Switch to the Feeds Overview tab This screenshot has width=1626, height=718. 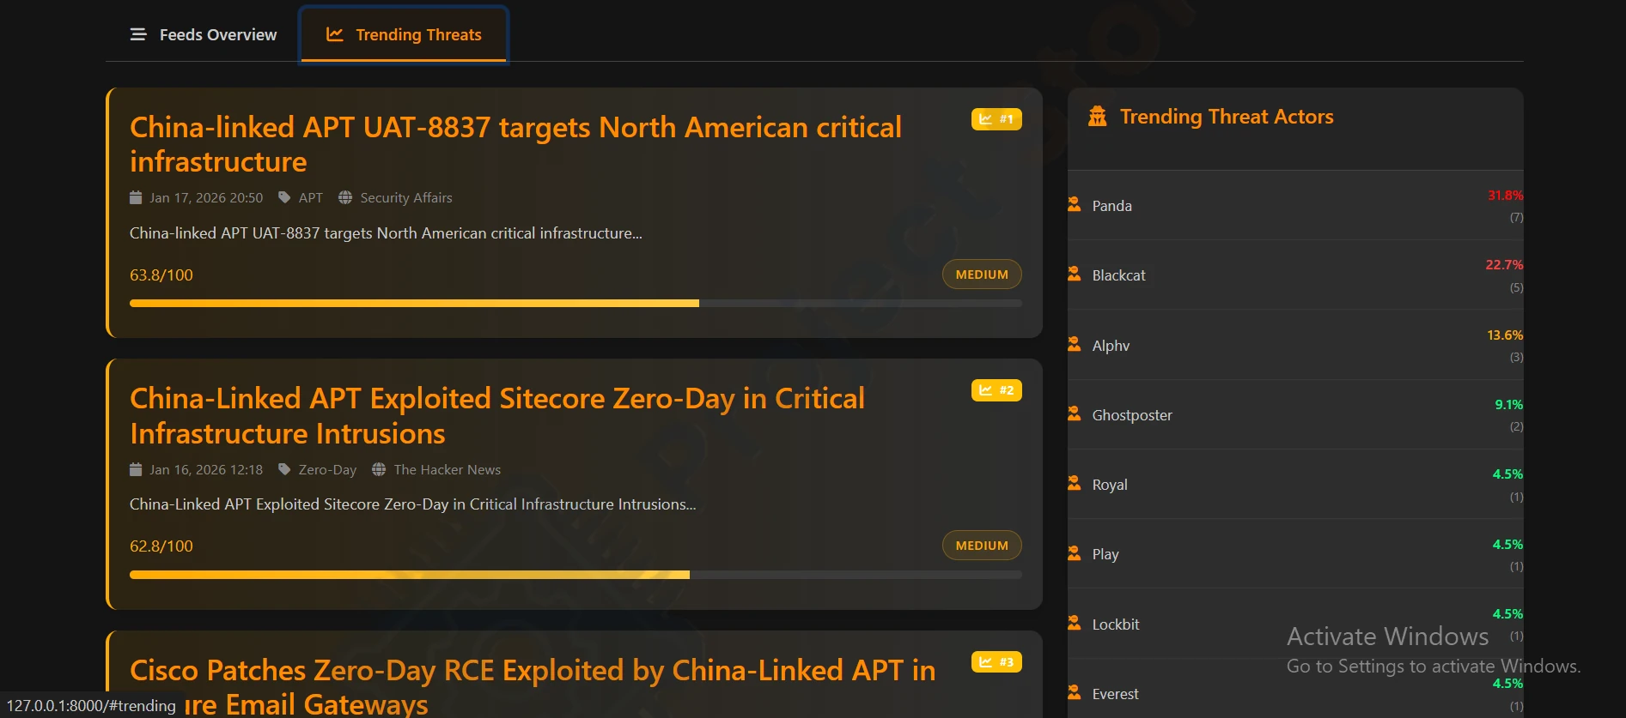[203, 35]
